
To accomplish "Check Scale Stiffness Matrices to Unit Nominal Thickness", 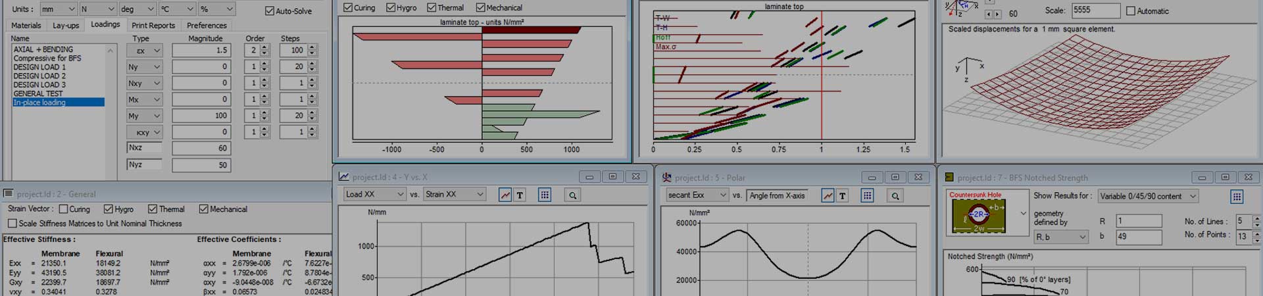I will click(x=12, y=224).
